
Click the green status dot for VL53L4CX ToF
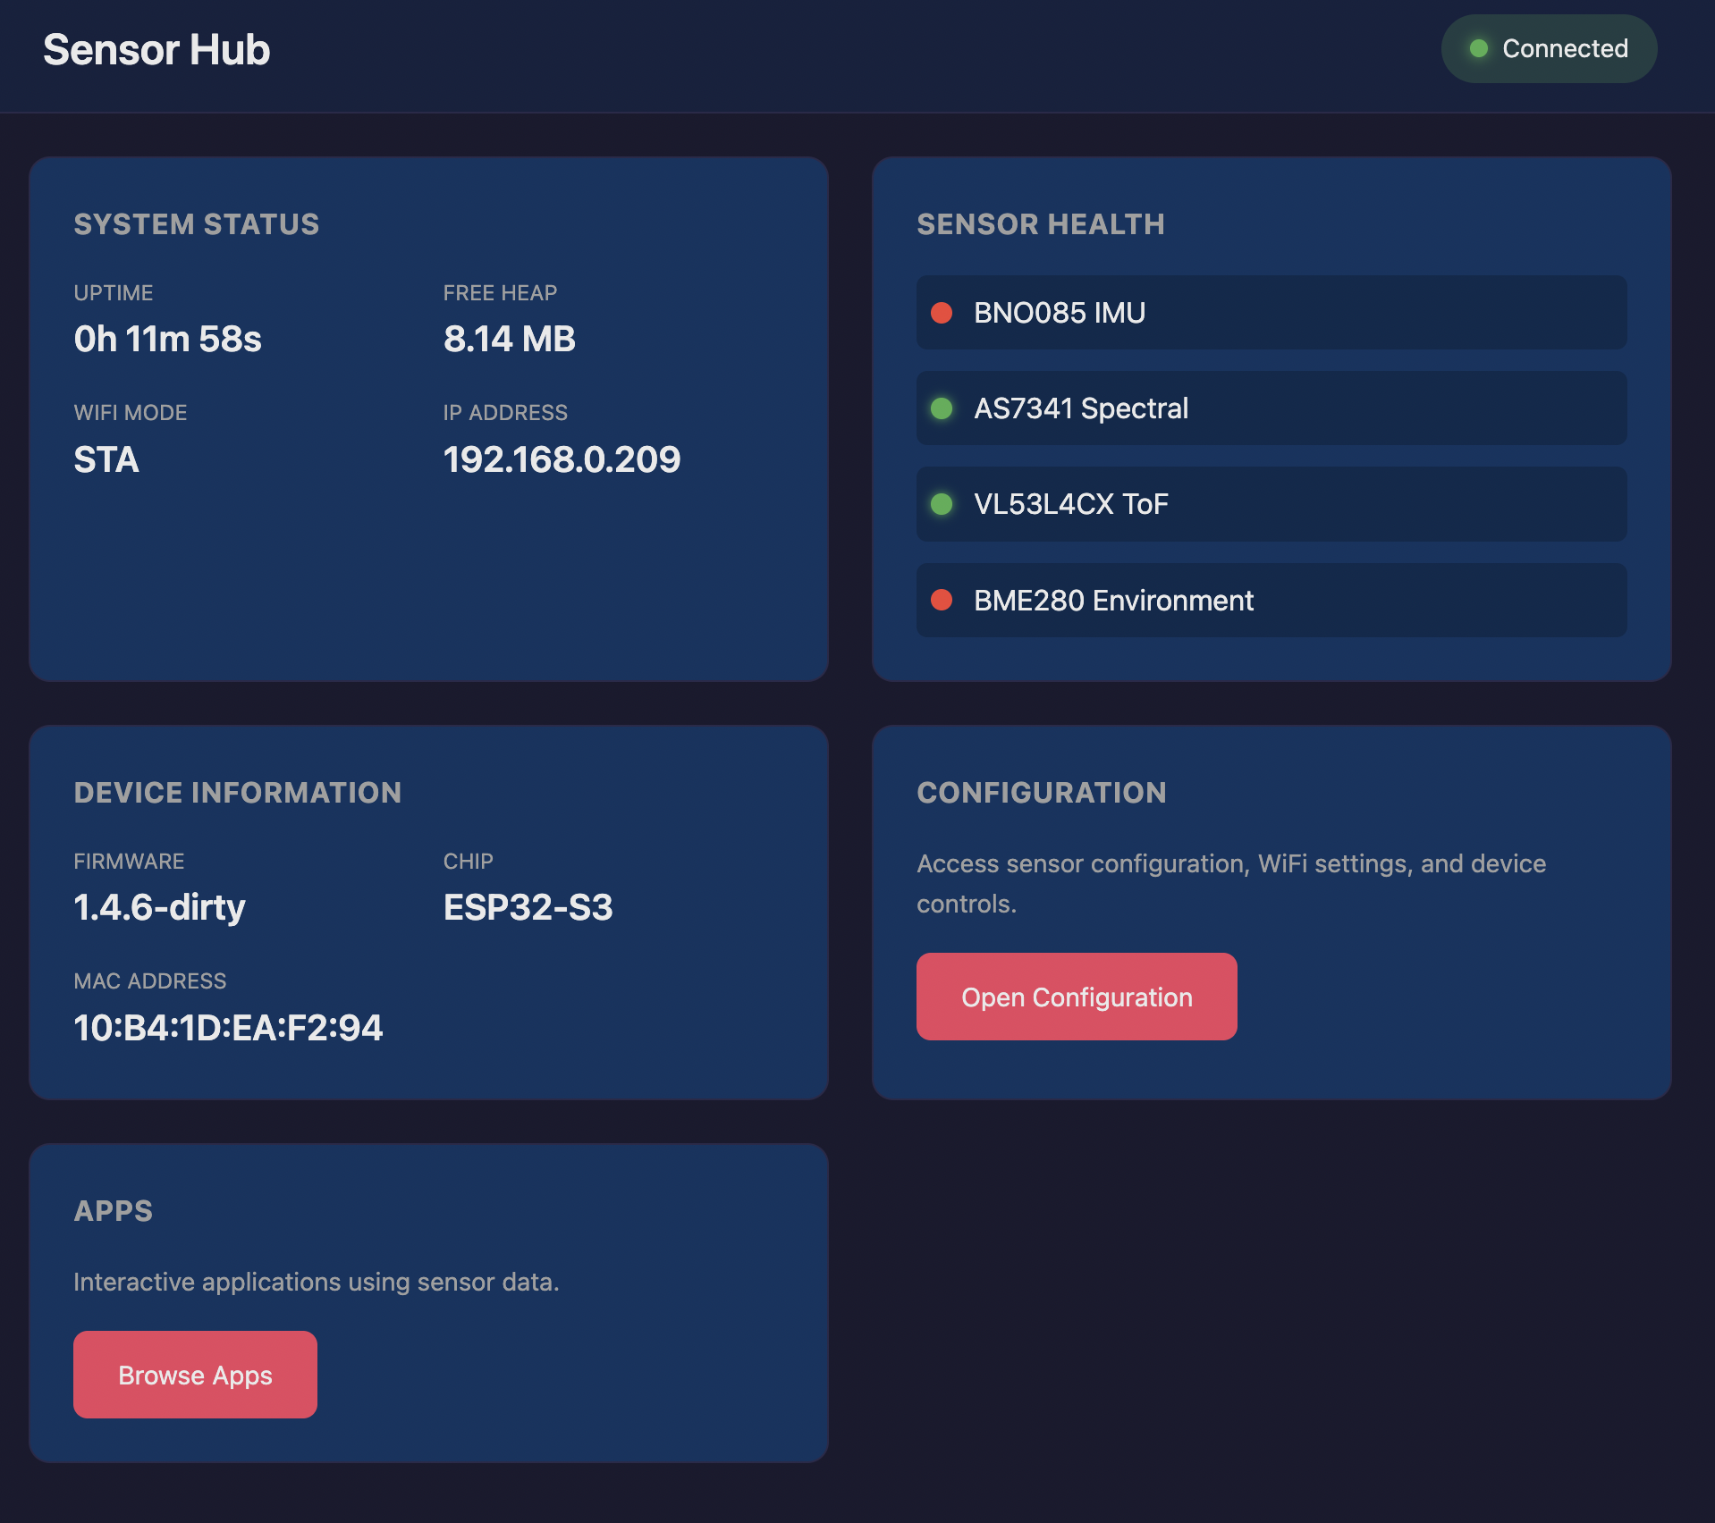941,504
